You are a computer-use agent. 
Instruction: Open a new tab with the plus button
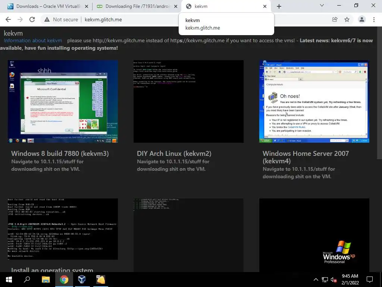click(x=279, y=6)
